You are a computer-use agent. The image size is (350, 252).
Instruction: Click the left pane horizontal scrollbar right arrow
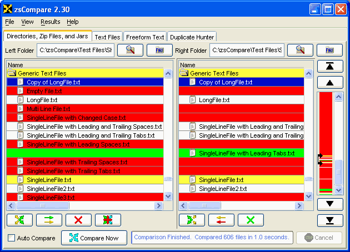[159, 205]
